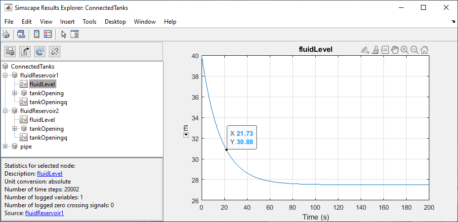Image resolution: width=458 pixels, height=222 pixels.
Task: Click the 'Unit conversion: absolute' text
Action: pyautogui.click(x=38, y=182)
